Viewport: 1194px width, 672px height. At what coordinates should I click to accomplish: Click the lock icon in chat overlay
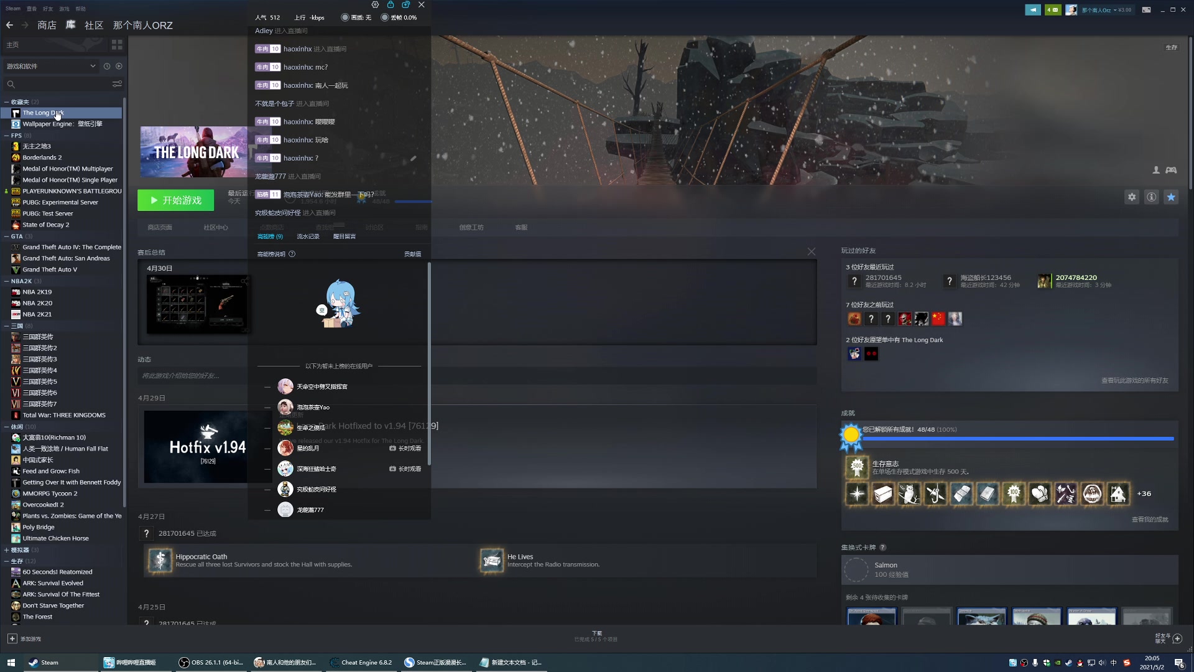point(391,5)
